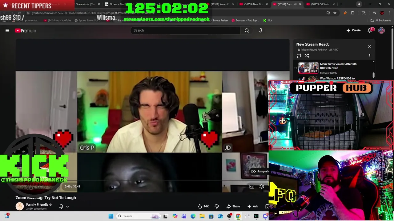Toggle closed captions on the video
The width and height of the screenshot is (394, 221).
point(252,187)
